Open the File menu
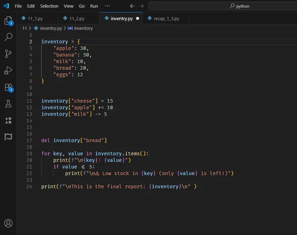The width and height of the screenshot is (297, 235). tap(18, 6)
